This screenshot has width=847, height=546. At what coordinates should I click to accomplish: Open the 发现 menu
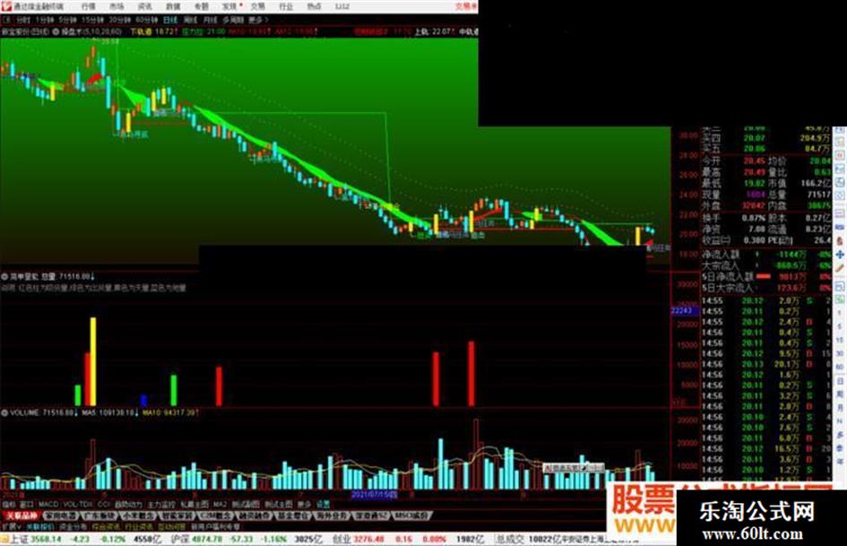[x=230, y=6]
